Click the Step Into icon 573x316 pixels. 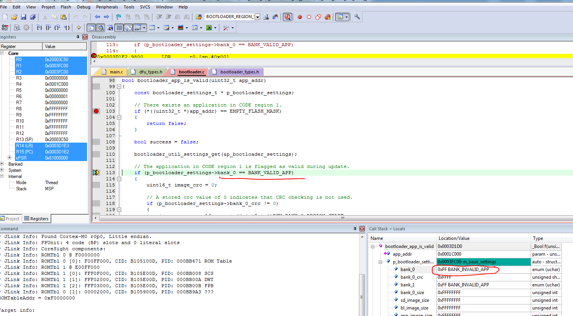pos(39,28)
